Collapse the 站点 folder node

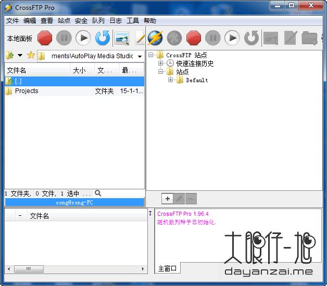pos(160,71)
